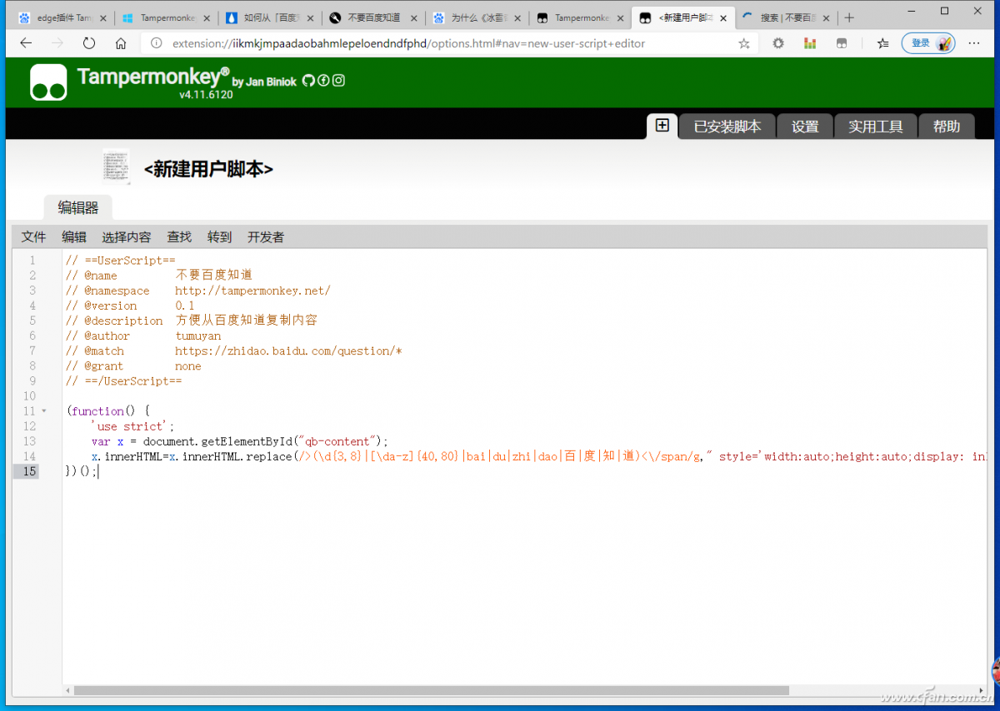The image size is (1000, 711).
Task: Click the address bar URL field
Action: tap(450, 43)
